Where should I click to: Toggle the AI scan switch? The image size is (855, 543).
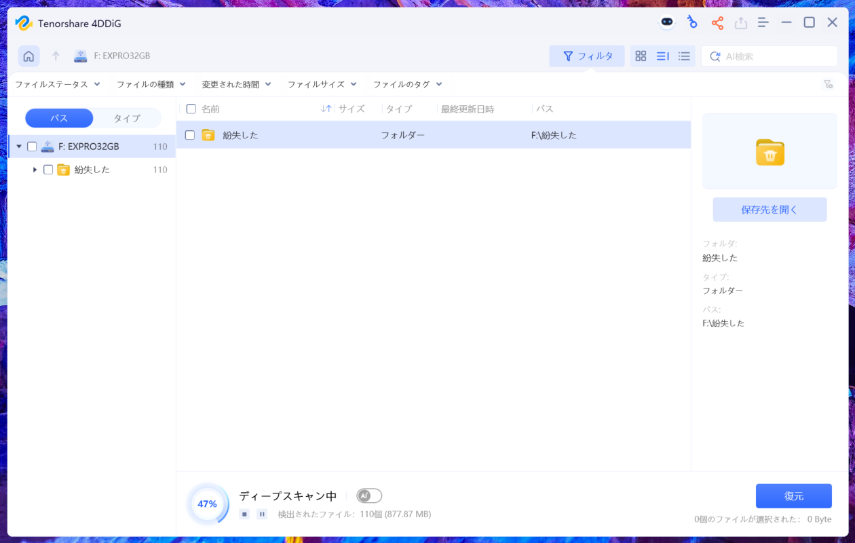click(x=369, y=495)
